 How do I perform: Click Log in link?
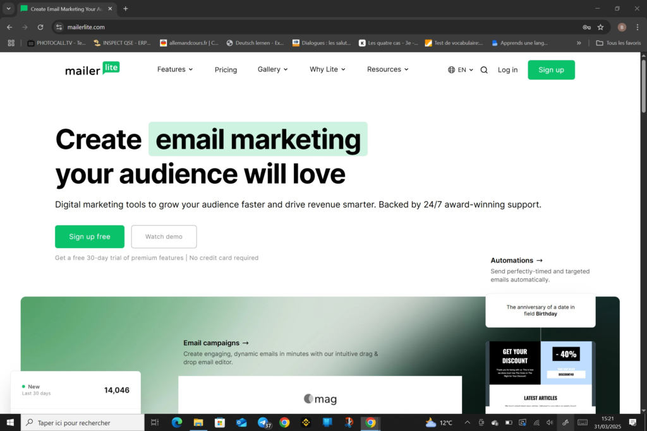click(x=507, y=69)
